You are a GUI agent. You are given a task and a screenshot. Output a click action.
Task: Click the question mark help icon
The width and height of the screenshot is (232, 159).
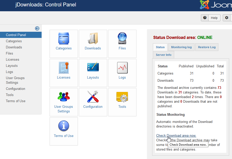click(205, 18)
